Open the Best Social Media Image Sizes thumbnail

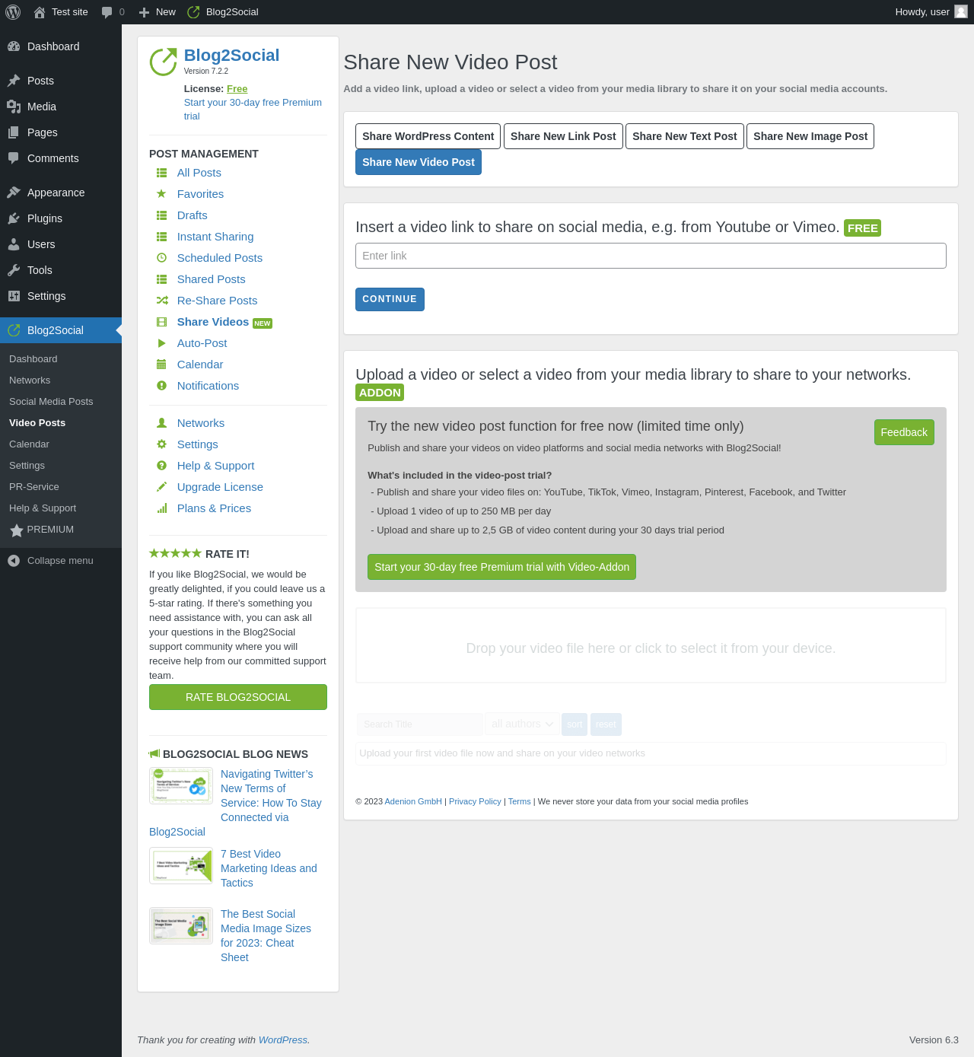coord(181,925)
